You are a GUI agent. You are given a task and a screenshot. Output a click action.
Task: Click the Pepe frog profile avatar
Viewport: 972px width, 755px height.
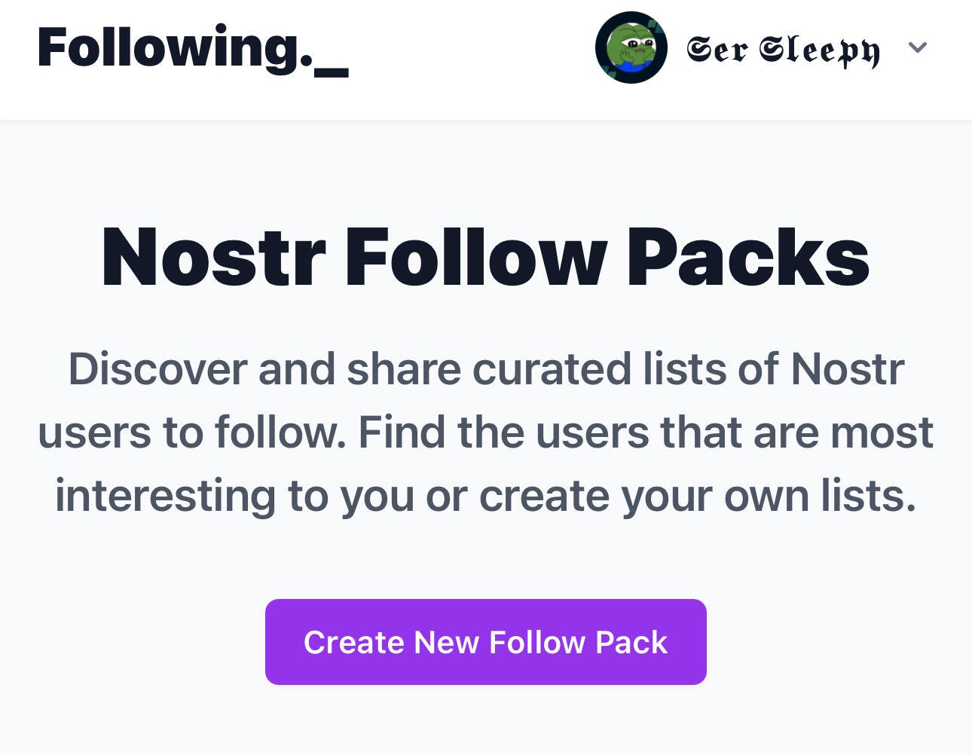coord(631,47)
